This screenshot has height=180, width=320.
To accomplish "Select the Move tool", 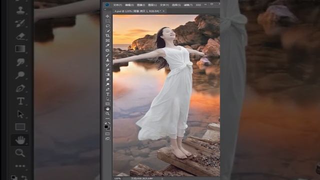I will pos(107,16).
